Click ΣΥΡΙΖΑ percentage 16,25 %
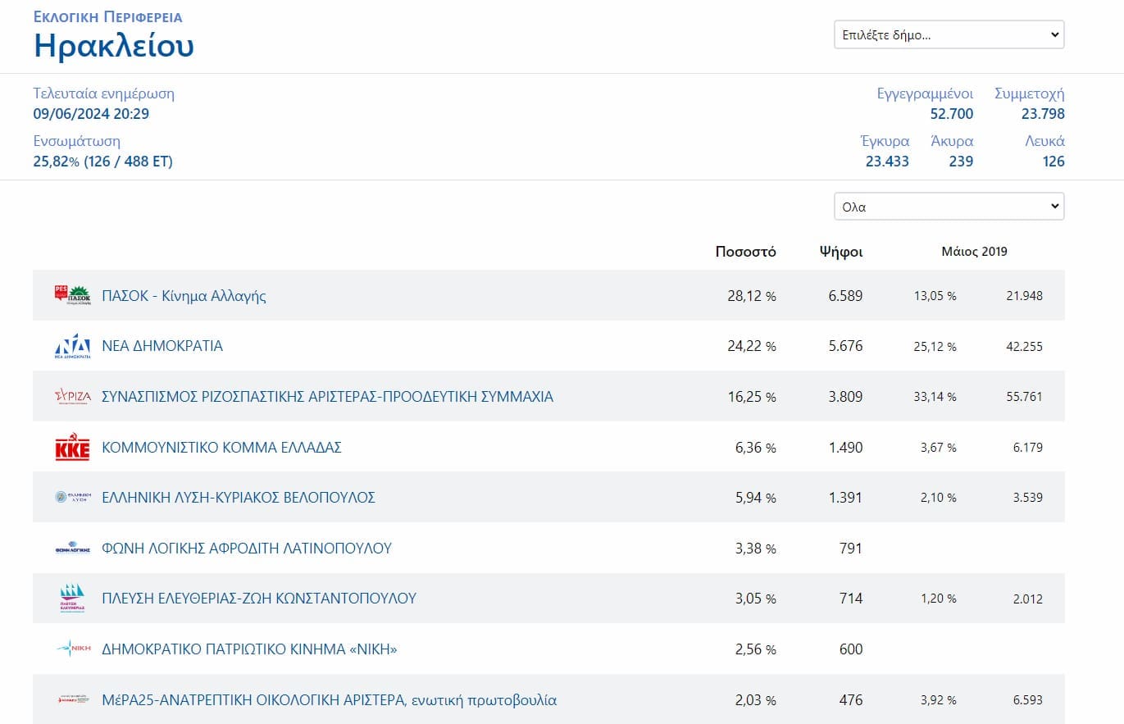Image resolution: width=1124 pixels, height=724 pixels. tap(752, 397)
